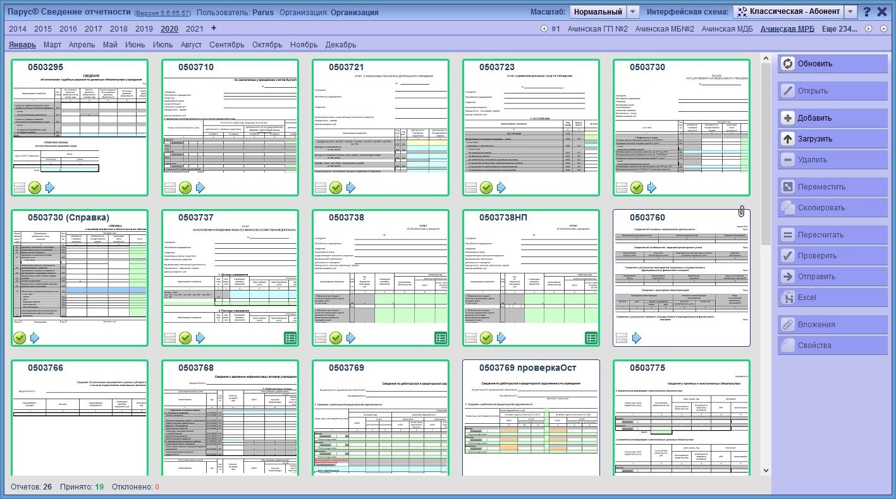Click the scrollbar down arrow in report list
This screenshot has height=499, width=896.
[x=766, y=471]
